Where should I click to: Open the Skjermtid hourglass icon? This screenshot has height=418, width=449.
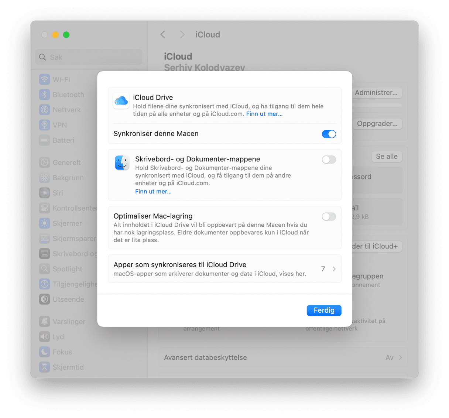tap(44, 367)
